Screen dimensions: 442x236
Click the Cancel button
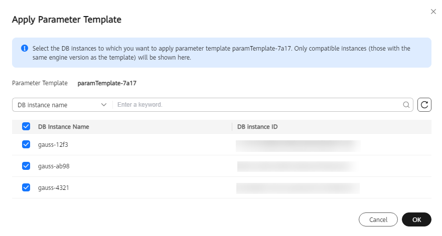coord(378,219)
